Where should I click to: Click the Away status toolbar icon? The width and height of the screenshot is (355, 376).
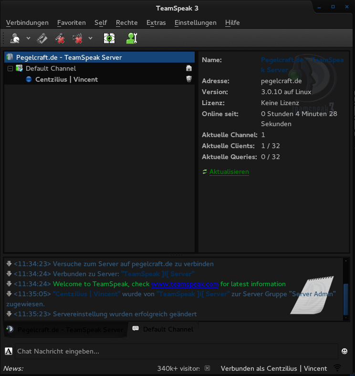click(x=15, y=38)
